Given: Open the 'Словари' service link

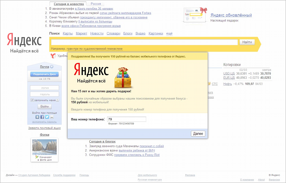Looking at the screenshot, I should pyautogui.click(x=113, y=33).
